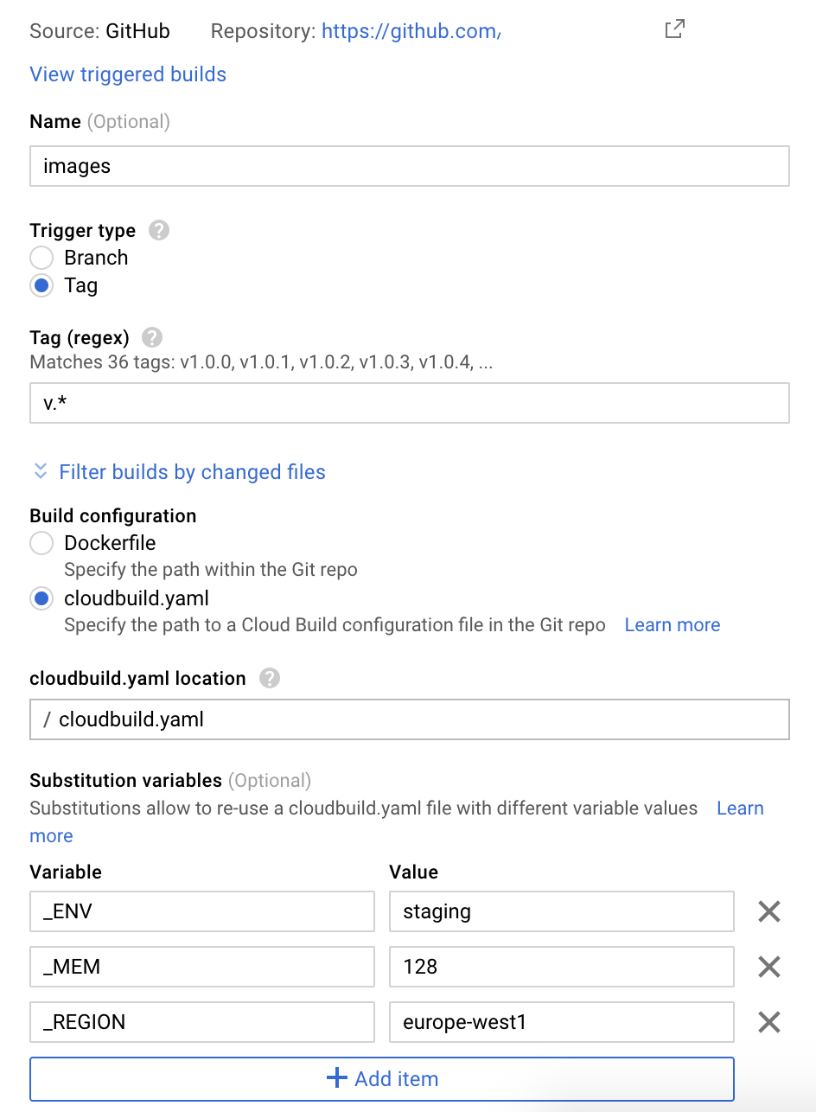The image size is (816, 1112).
Task: Open the cloudbuild.yaml location help tooltip
Action: tap(269, 678)
